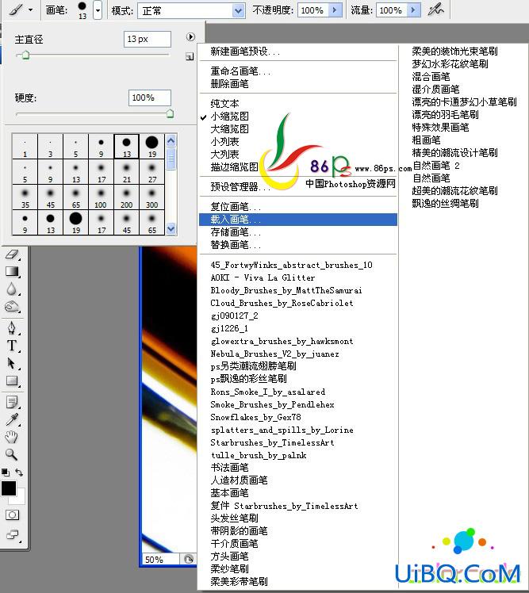Create new preset from this brush icon
Viewport: 529px width, 593px height.
pyautogui.click(x=190, y=57)
